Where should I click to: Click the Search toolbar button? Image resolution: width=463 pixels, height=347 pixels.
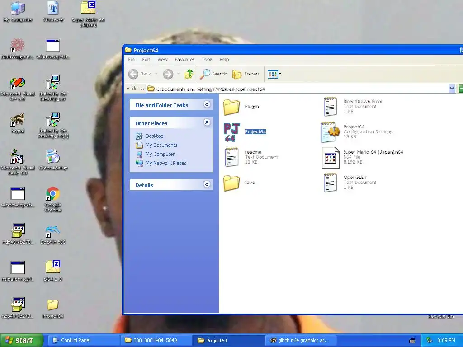[x=213, y=74]
